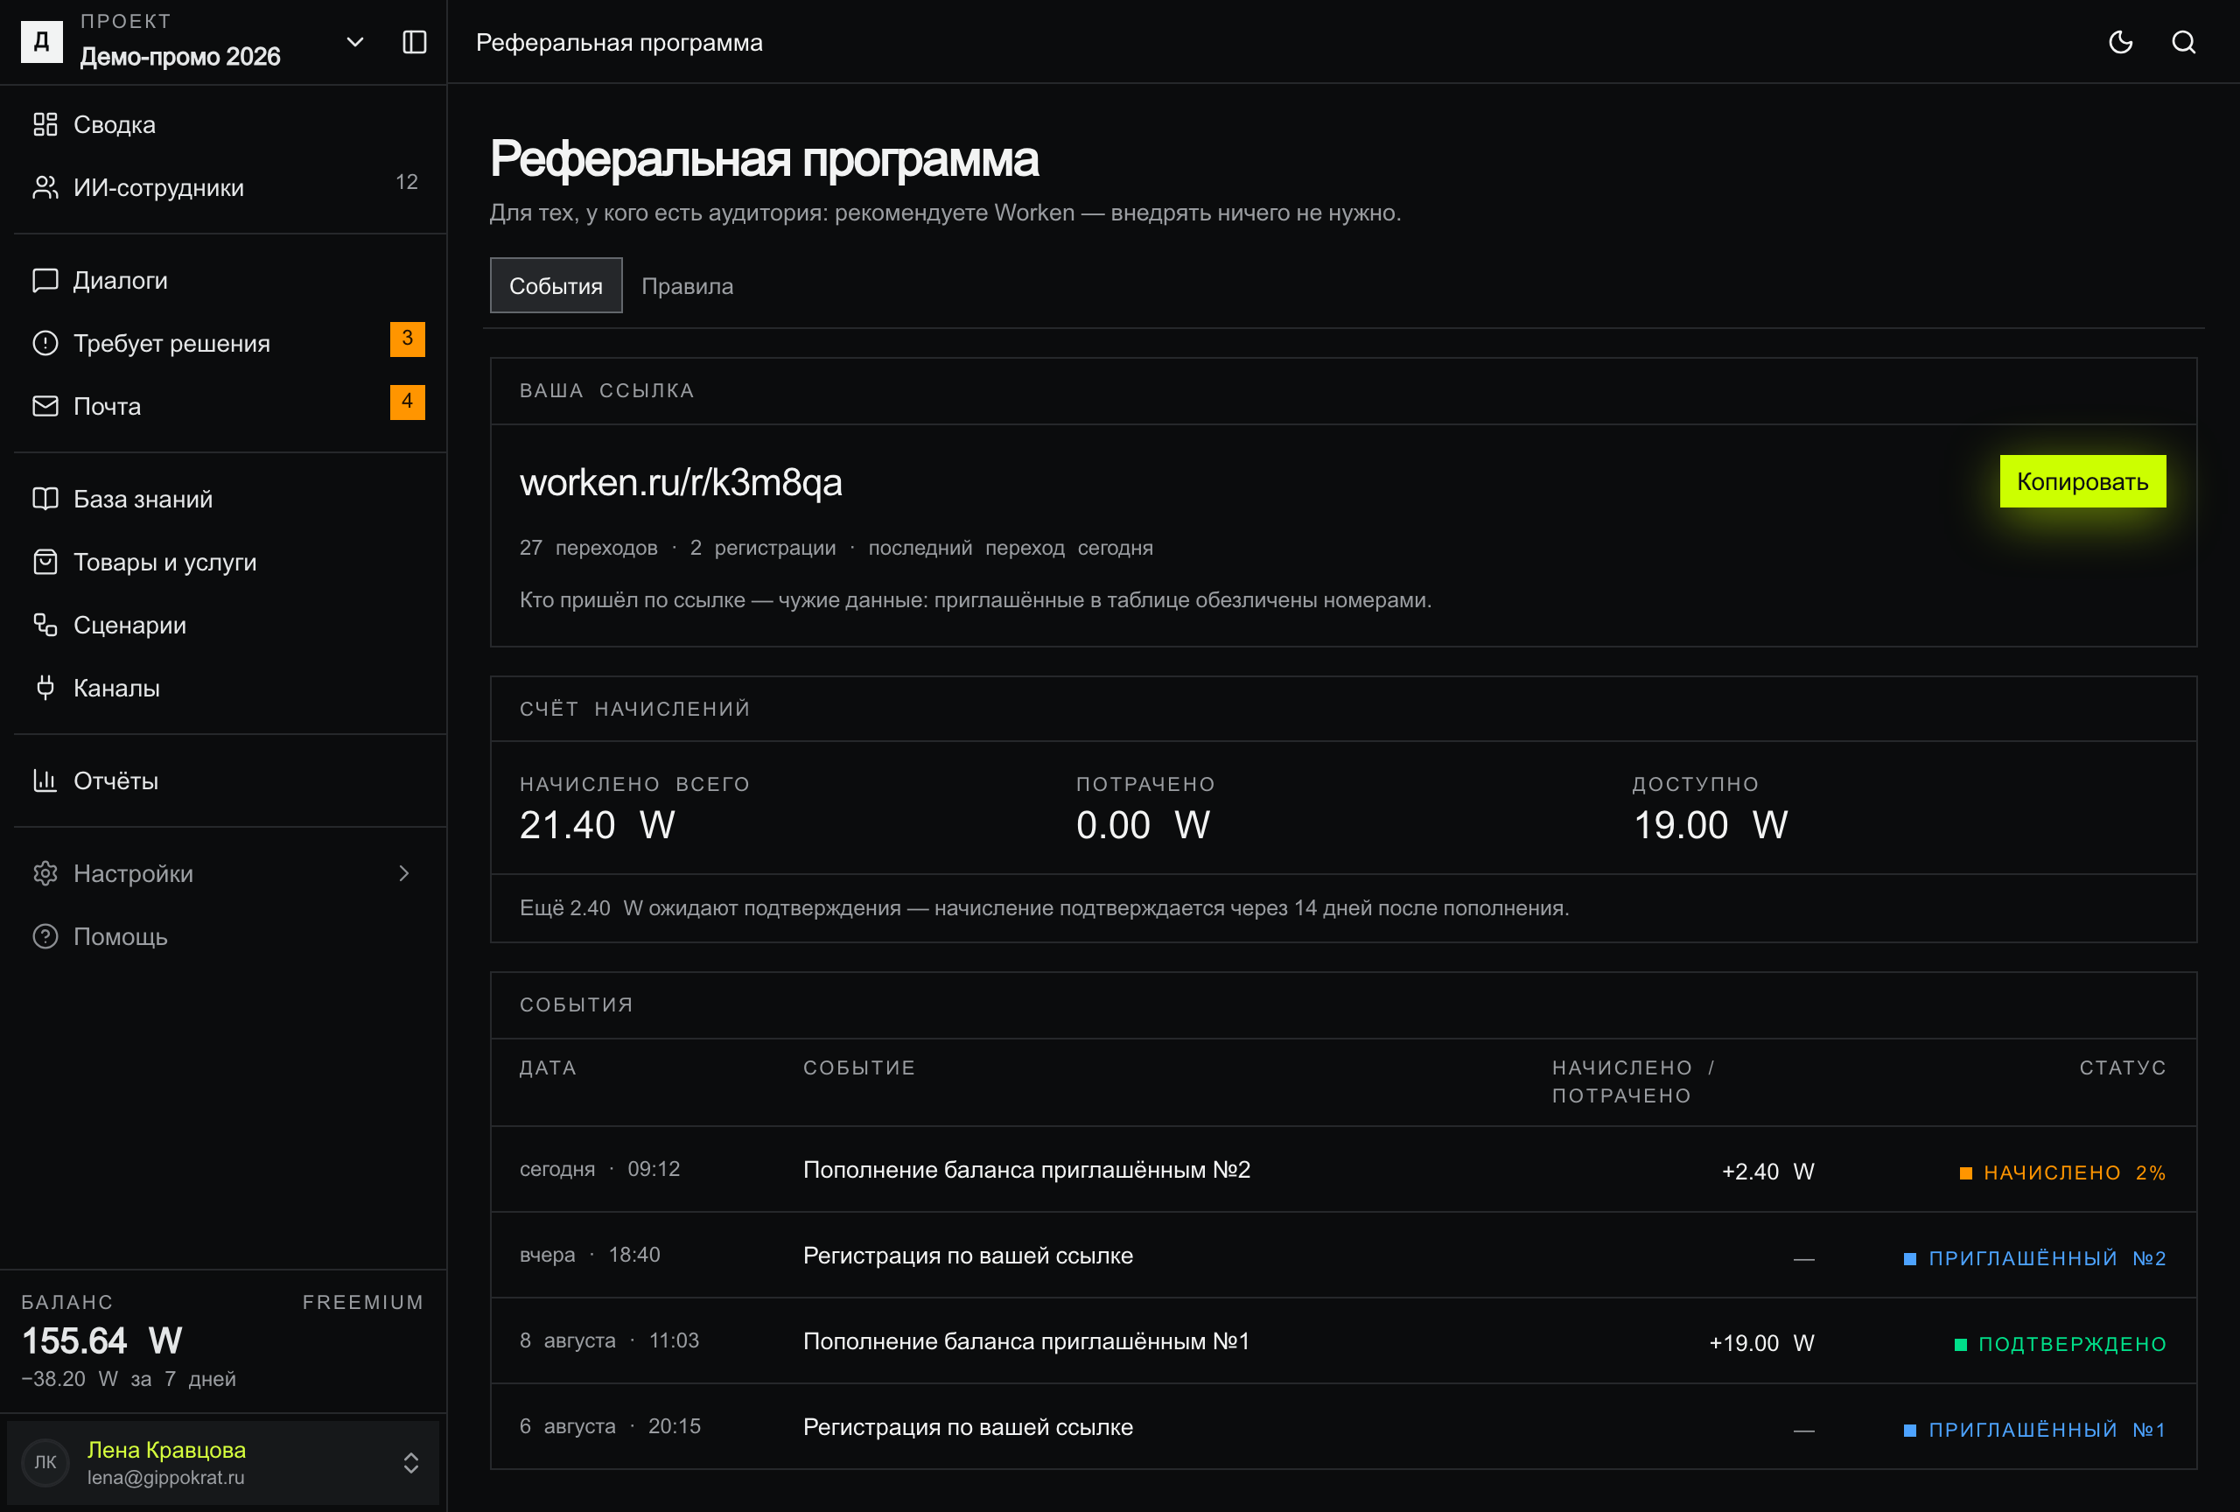Click the FREEMIUM plan label

pyautogui.click(x=363, y=1302)
